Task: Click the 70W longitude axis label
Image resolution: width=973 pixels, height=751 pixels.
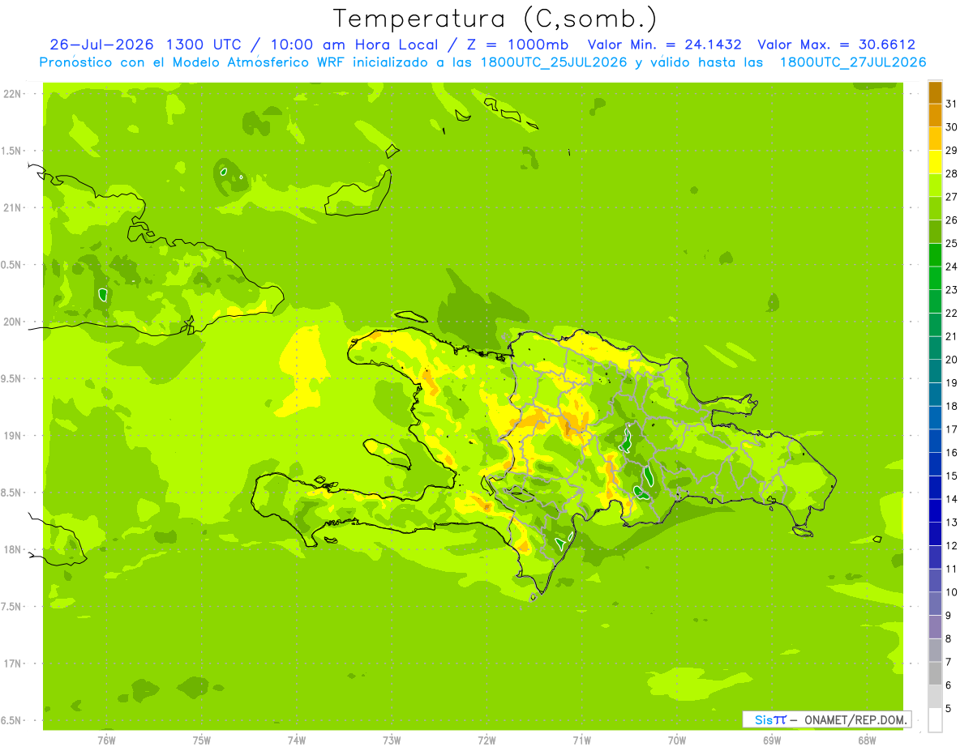Action: (677, 740)
